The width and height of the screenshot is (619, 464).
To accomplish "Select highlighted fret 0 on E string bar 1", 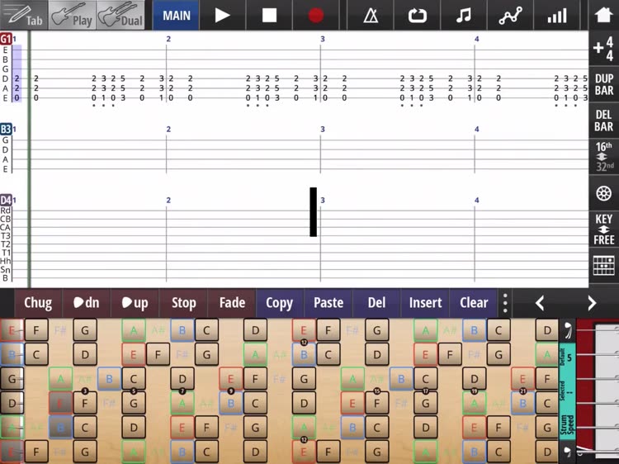I will pos(17,97).
